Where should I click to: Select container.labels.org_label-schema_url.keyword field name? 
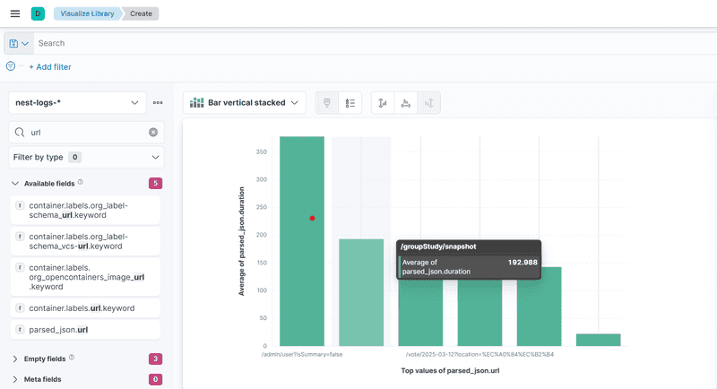click(x=79, y=211)
